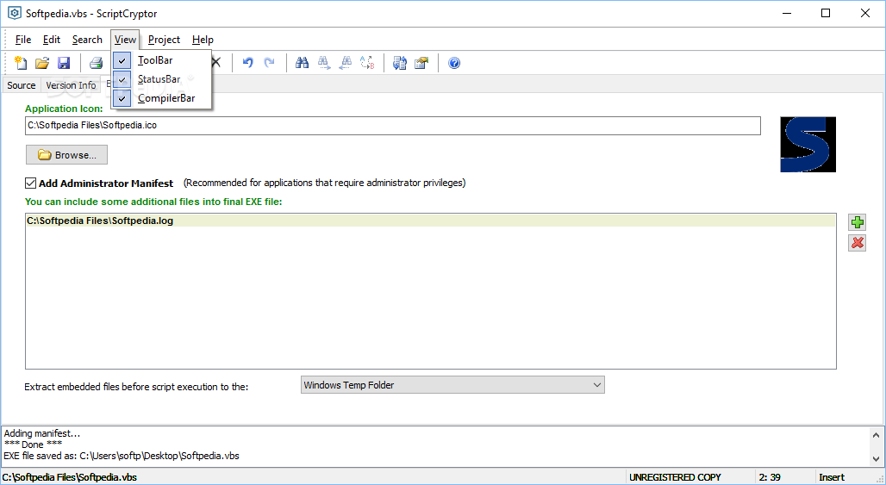Click the Find Previous toolbar icon
The width and height of the screenshot is (886, 485).
pos(346,63)
